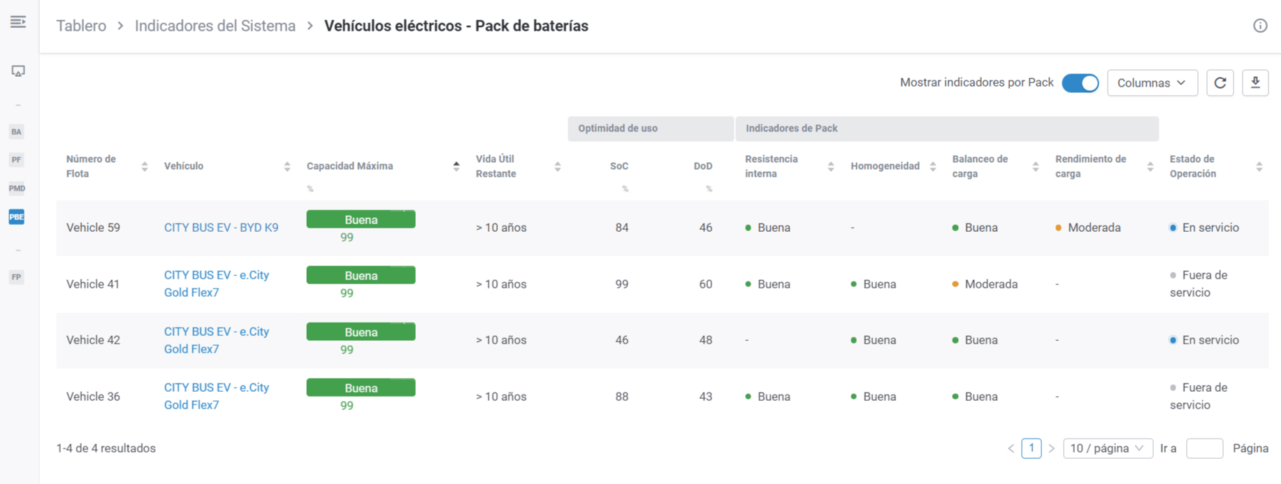The image size is (1281, 484).
Task: Sort by Capacidad Máxima column
Action: (x=456, y=166)
